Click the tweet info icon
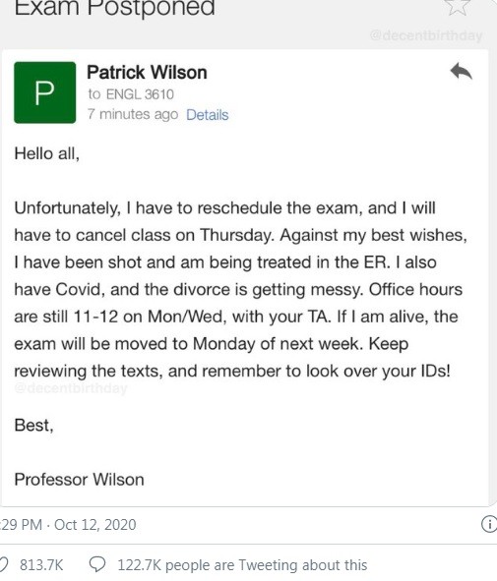Image resolution: width=497 pixels, height=581 pixels. click(489, 524)
